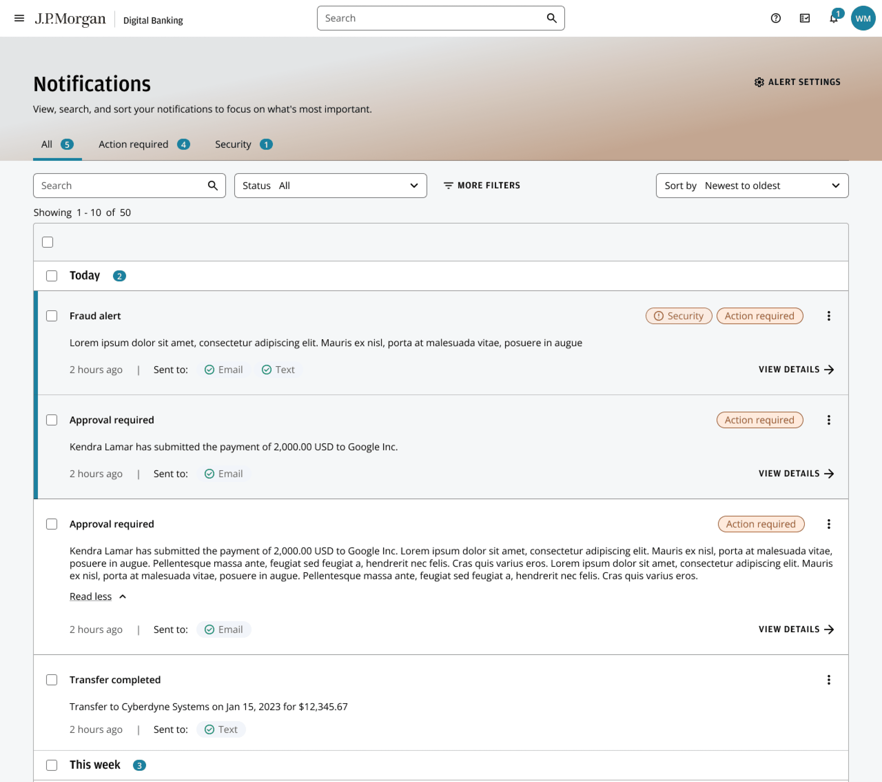Check the Fraud alert checkbox
The image size is (882, 782).
[x=52, y=316]
